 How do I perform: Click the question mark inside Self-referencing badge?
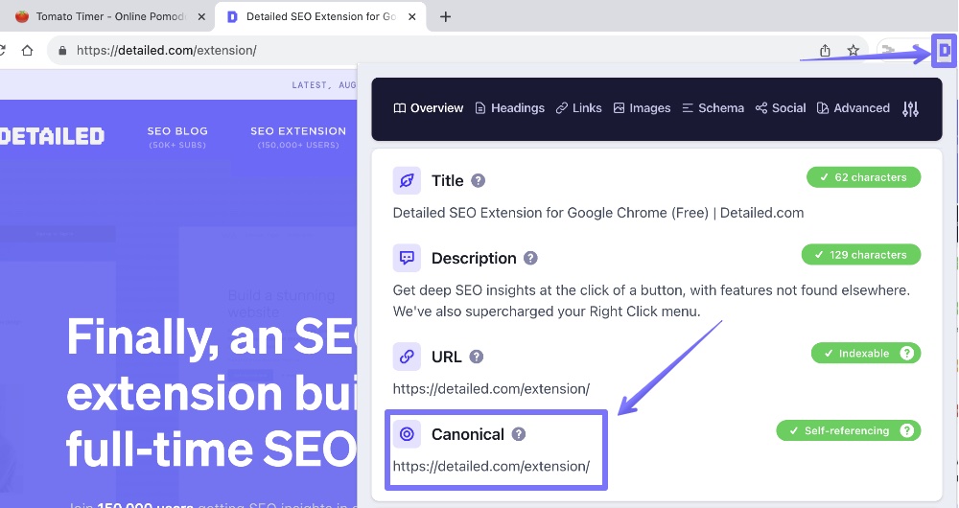click(x=907, y=431)
